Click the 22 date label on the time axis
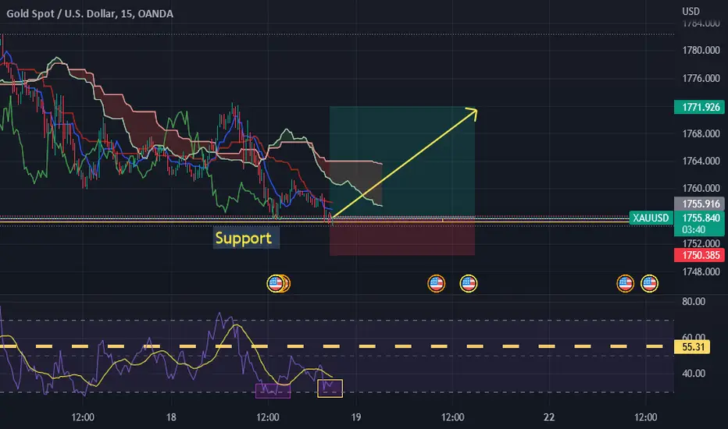Viewport: 728px width, 429px height. [x=549, y=417]
